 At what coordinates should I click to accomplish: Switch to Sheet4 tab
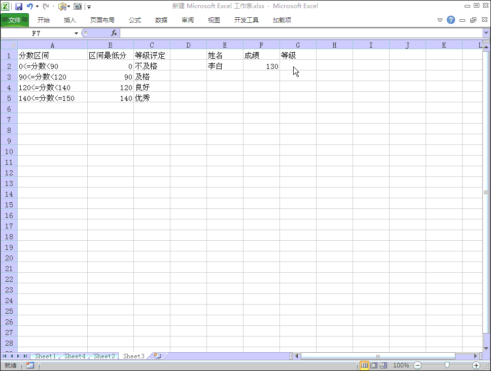pos(75,356)
